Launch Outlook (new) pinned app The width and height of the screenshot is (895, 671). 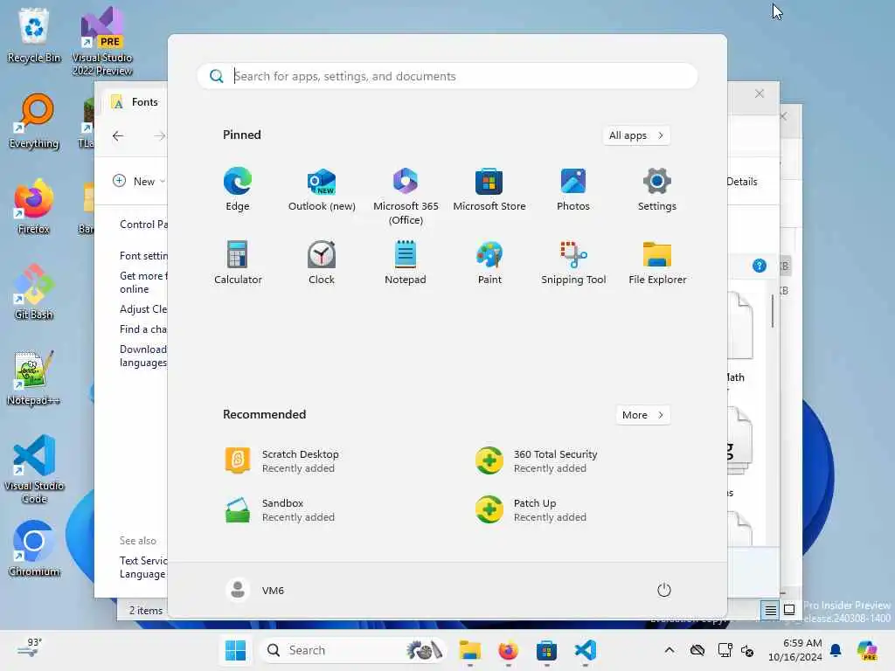[322, 190]
